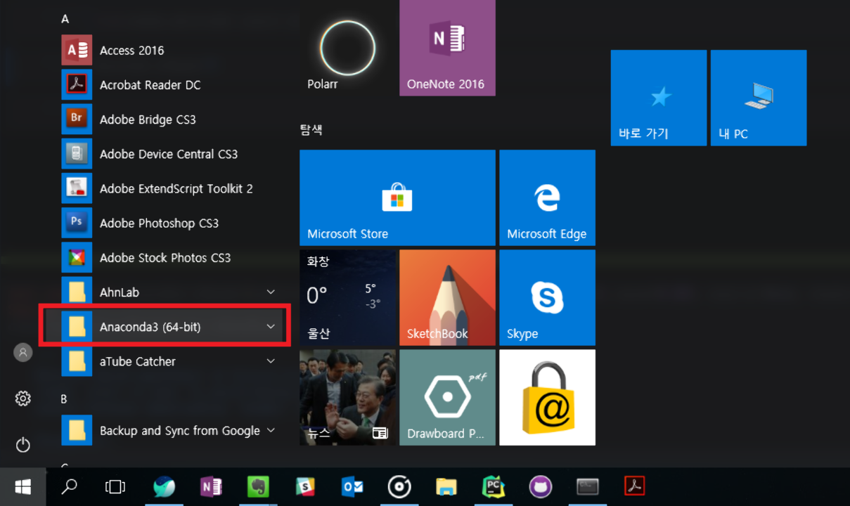
Task: Open Adobe Device Central CS3
Action: 172,154
